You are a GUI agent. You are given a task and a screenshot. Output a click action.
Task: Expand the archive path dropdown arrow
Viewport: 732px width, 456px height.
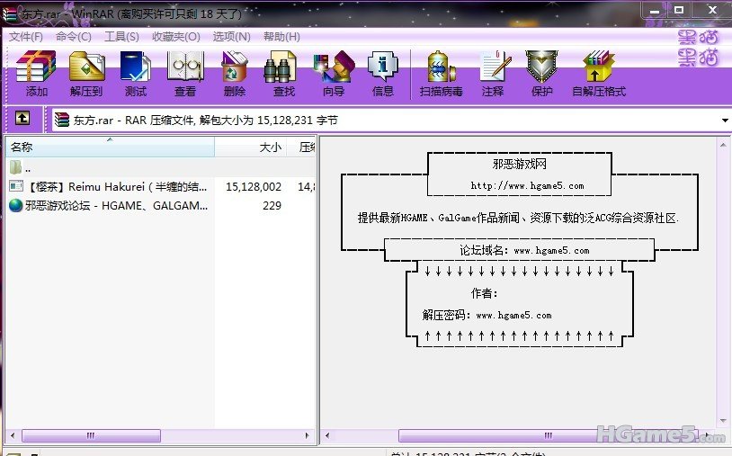(x=724, y=120)
